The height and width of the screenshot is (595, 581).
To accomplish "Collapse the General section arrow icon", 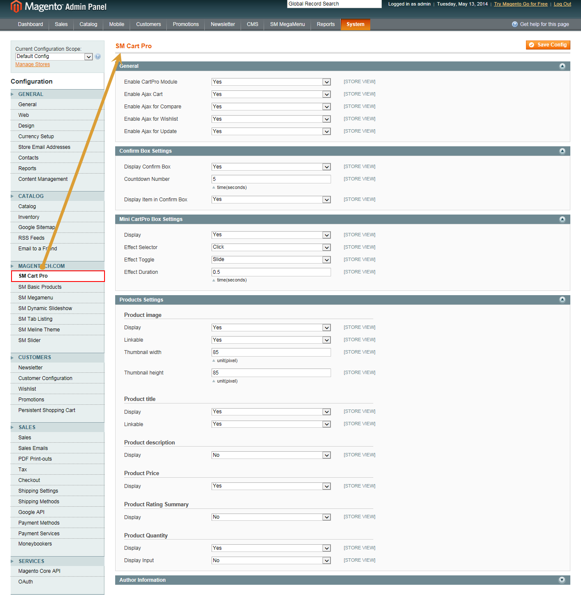I will point(562,66).
